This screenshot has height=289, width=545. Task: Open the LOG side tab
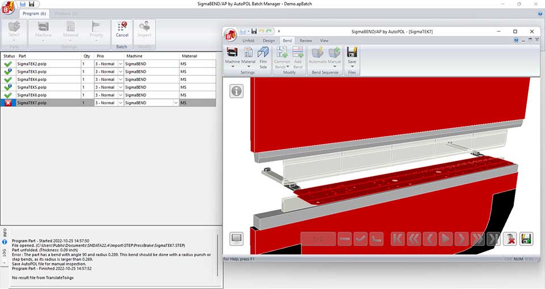5,253
